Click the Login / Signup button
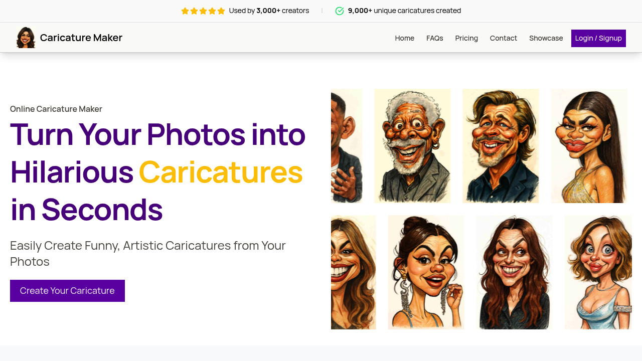The height and width of the screenshot is (361, 642). click(598, 38)
